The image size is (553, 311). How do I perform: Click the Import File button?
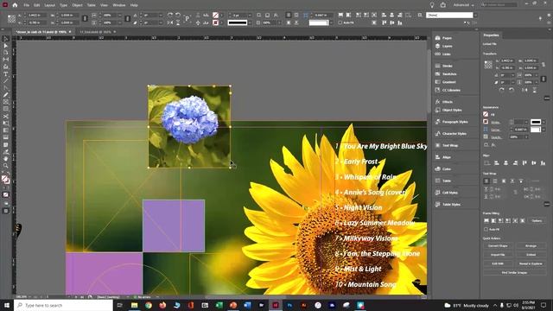pyautogui.click(x=498, y=255)
